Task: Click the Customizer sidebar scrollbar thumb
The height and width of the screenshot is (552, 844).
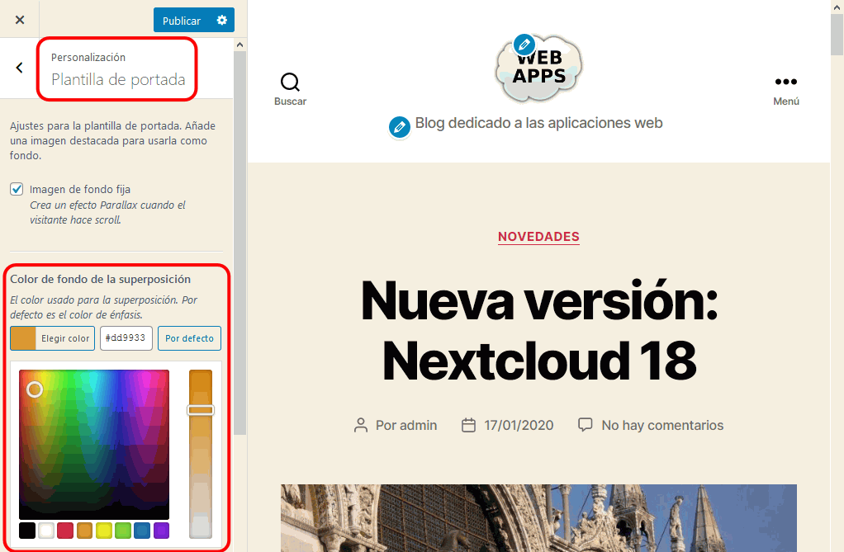Action: click(x=240, y=243)
